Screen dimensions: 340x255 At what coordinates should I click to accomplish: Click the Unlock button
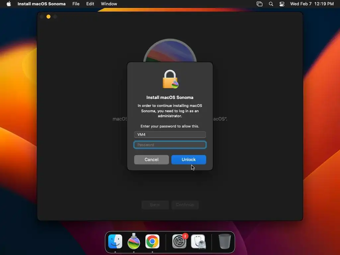tap(189, 160)
